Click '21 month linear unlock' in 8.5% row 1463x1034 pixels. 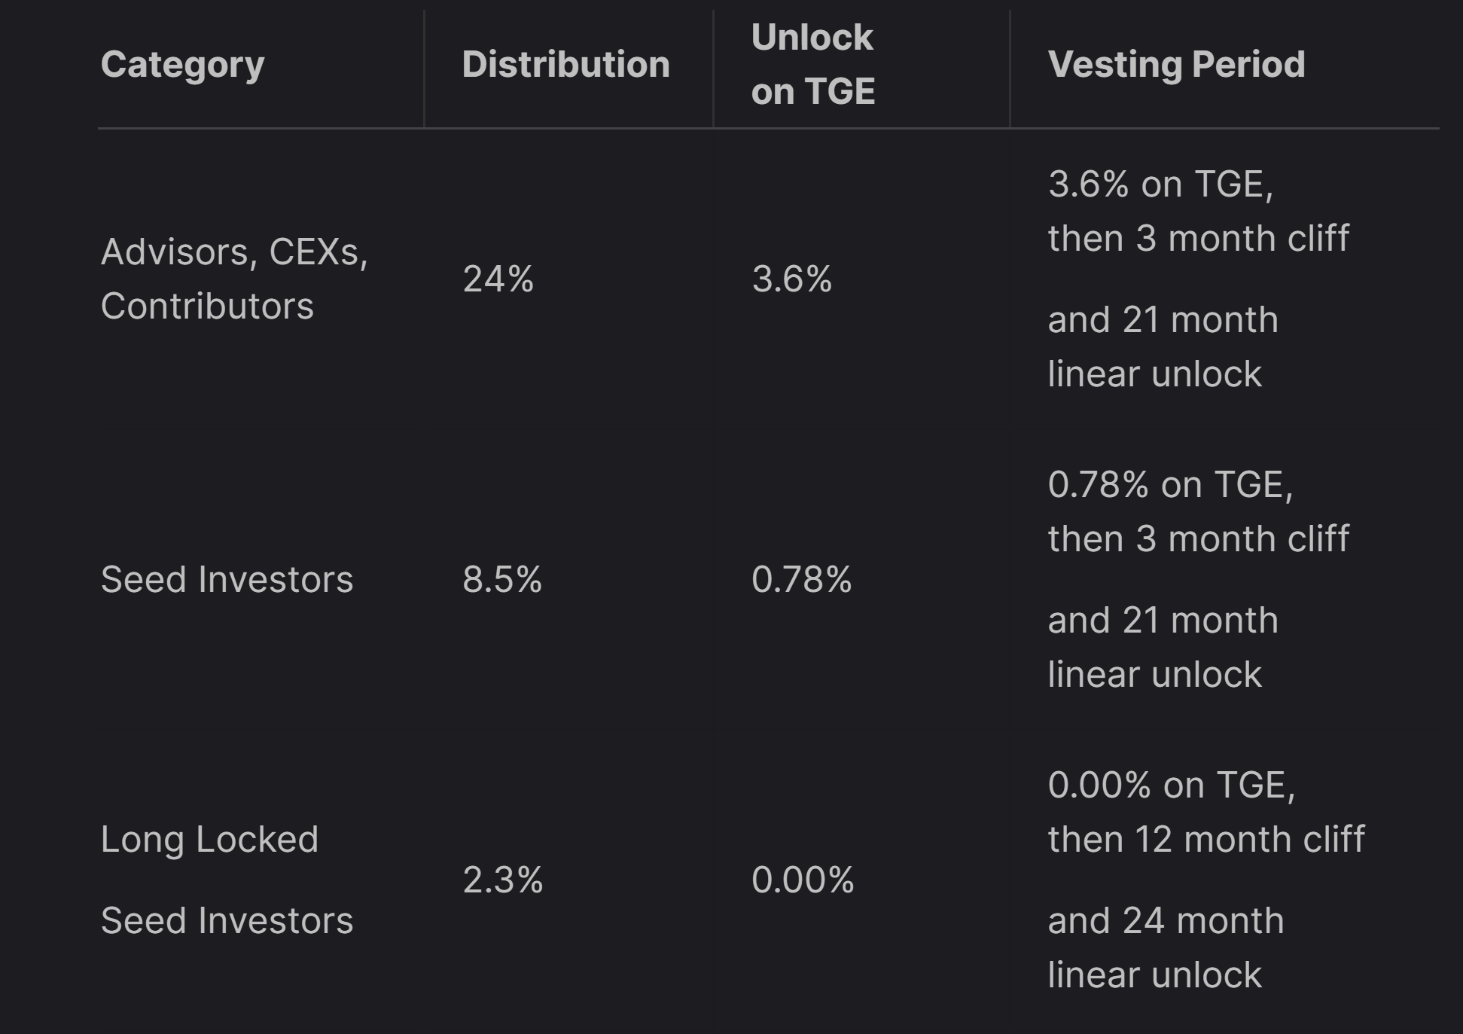tap(1163, 648)
